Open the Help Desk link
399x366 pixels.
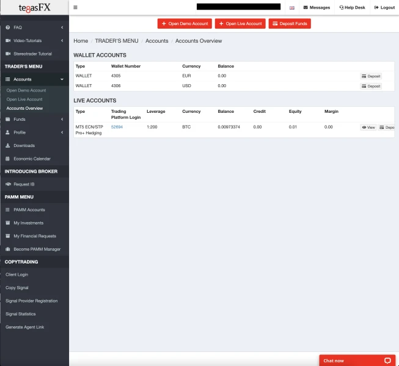point(352,7)
